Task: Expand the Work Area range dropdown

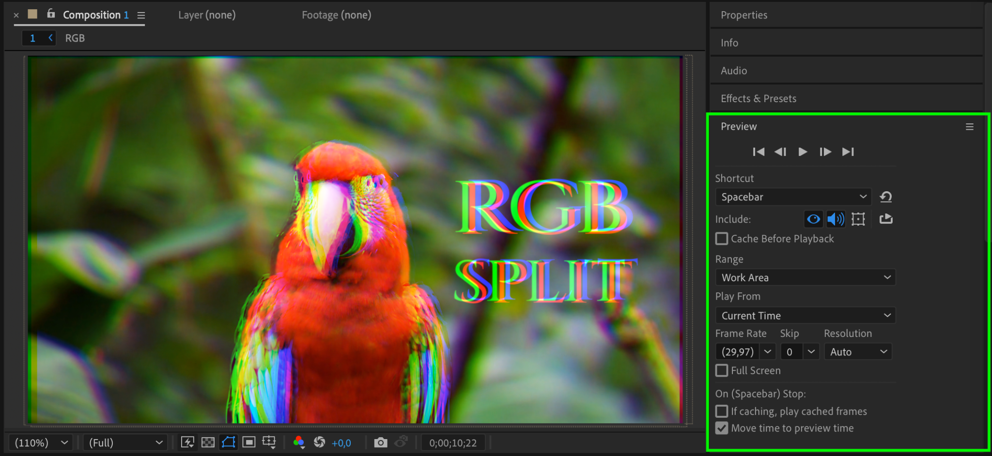Action: coord(805,278)
